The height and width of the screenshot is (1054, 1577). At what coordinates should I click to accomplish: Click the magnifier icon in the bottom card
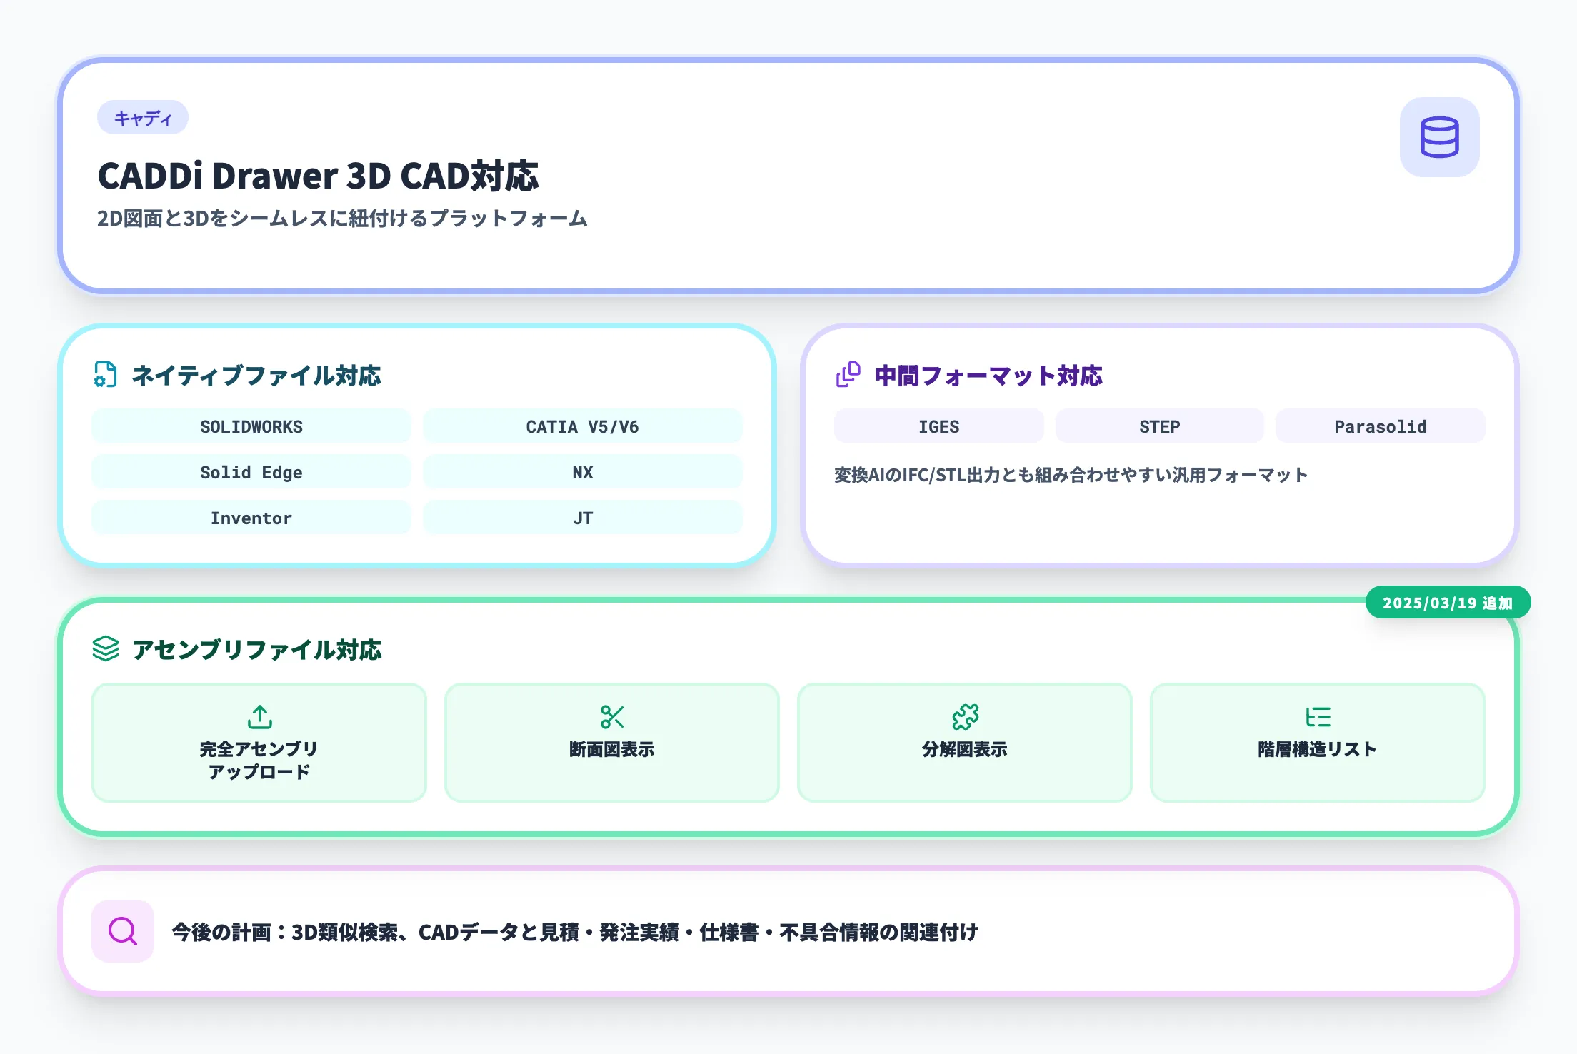point(122,931)
